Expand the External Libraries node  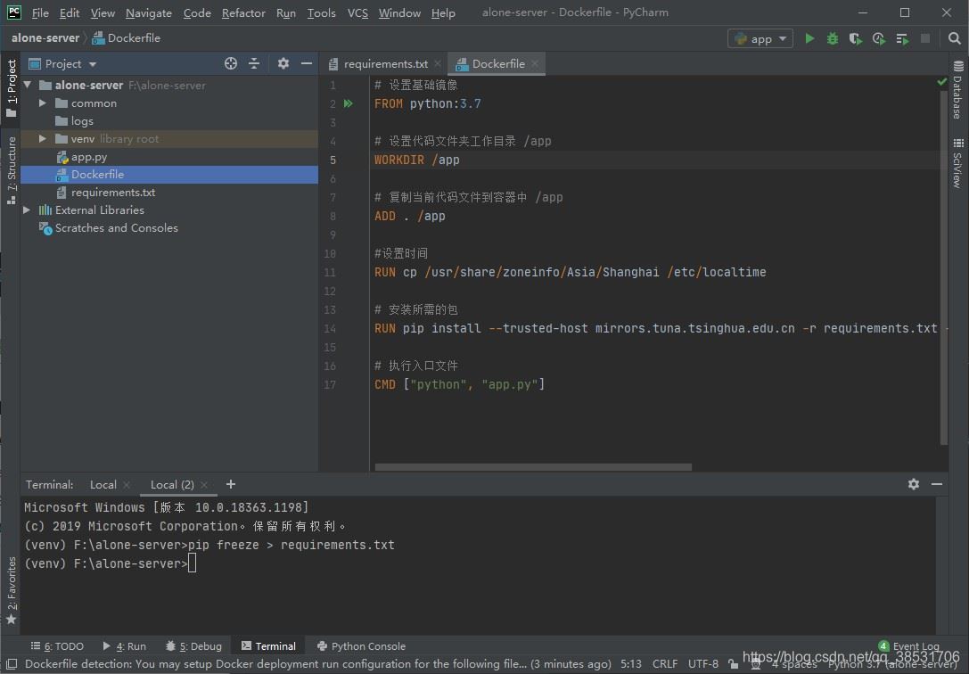pos(27,210)
